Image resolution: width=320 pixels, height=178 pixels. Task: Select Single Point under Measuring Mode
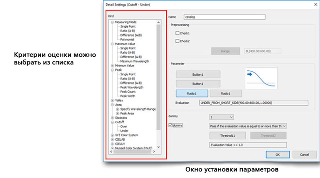pyautogui.click(x=128, y=27)
